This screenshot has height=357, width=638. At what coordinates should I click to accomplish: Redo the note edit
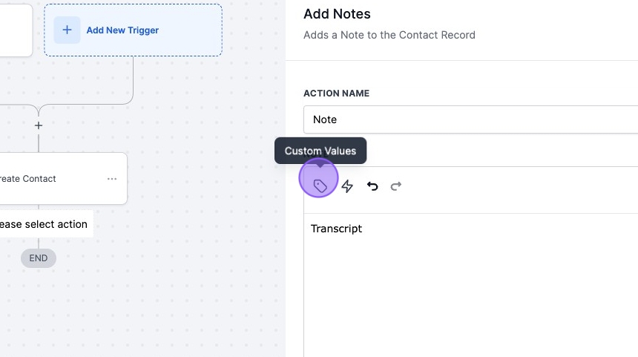click(396, 186)
